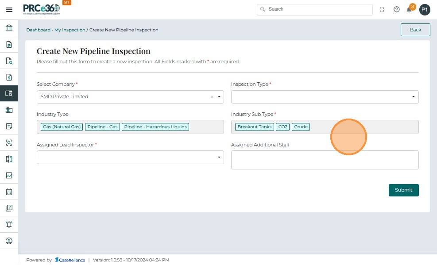Open the user profile sidebar icon
437x265 pixels.
tap(9, 241)
